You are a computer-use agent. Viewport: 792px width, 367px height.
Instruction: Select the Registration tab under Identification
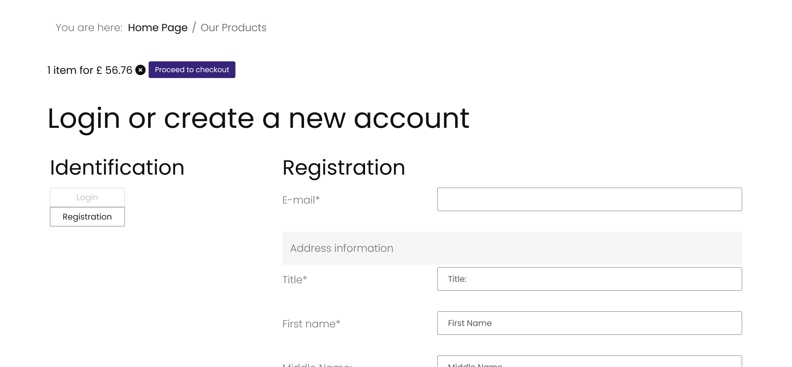coord(87,217)
